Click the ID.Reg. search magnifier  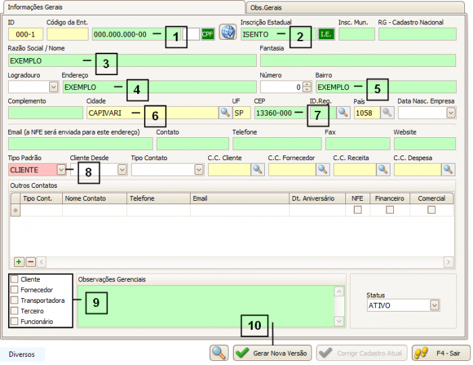[343, 113]
